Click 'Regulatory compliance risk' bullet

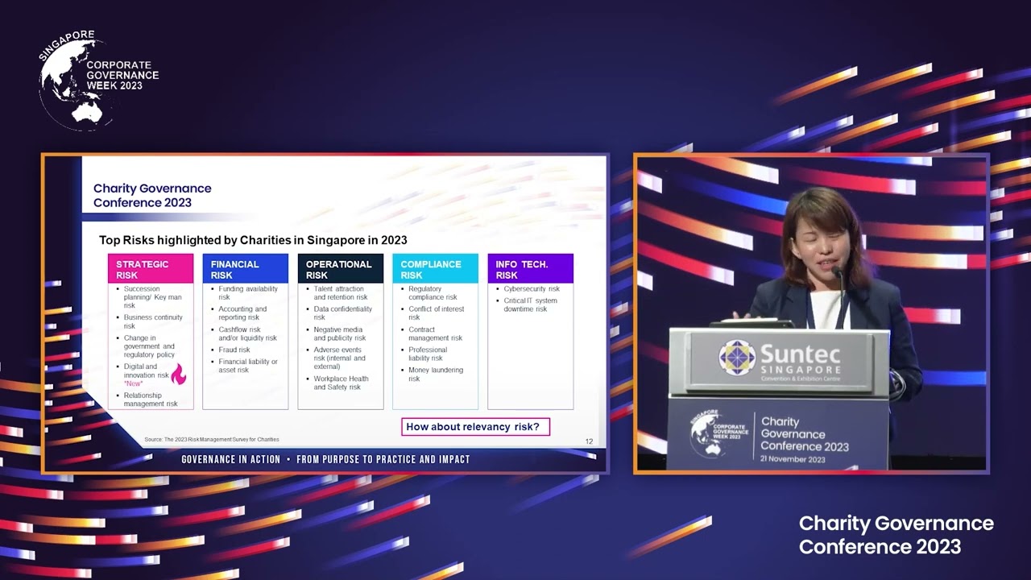point(433,293)
